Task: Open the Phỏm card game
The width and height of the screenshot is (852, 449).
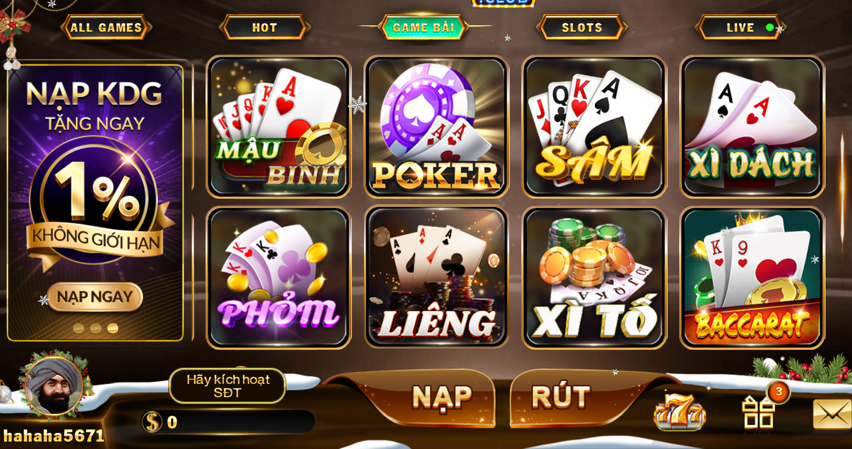Action: [x=278, y=278]
